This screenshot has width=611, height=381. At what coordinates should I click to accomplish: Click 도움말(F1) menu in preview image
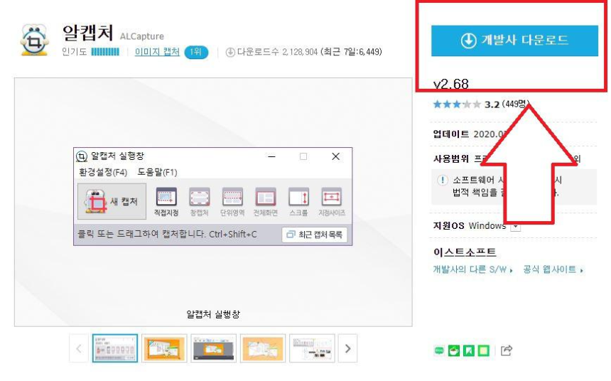[158, 172]
